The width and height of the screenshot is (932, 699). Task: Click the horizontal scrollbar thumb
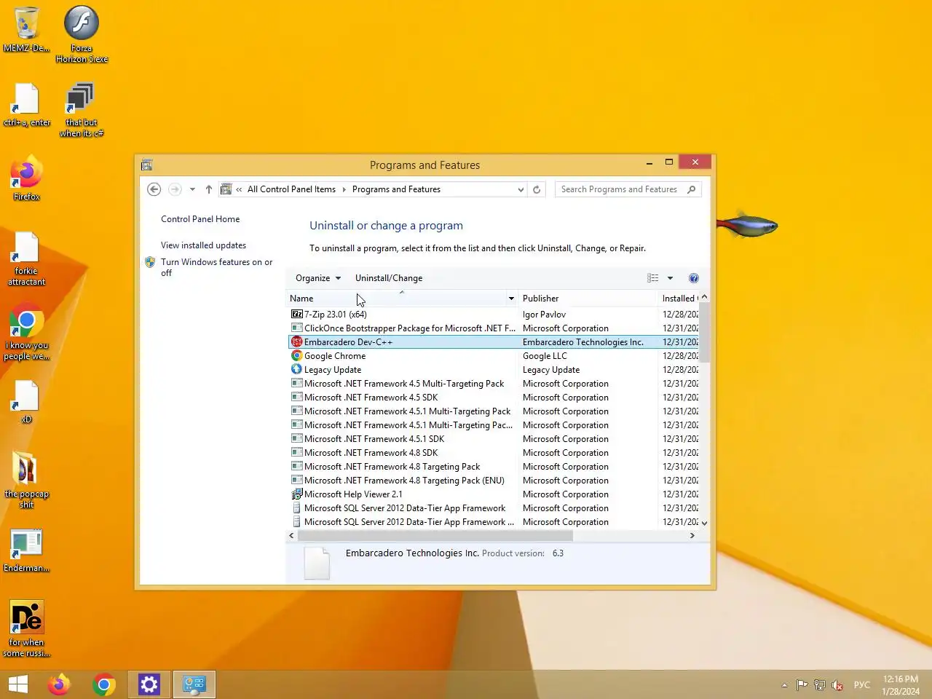click(x=435, y=535)
